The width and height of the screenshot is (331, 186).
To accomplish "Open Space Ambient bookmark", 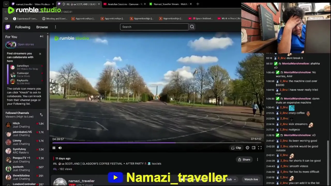I will 201,19.
